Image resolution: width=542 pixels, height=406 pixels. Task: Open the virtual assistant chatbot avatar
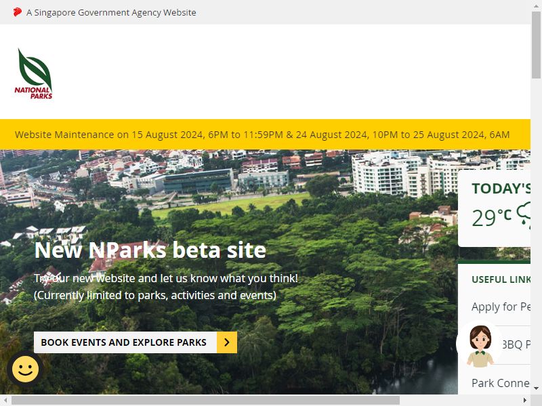coord(480,346)
